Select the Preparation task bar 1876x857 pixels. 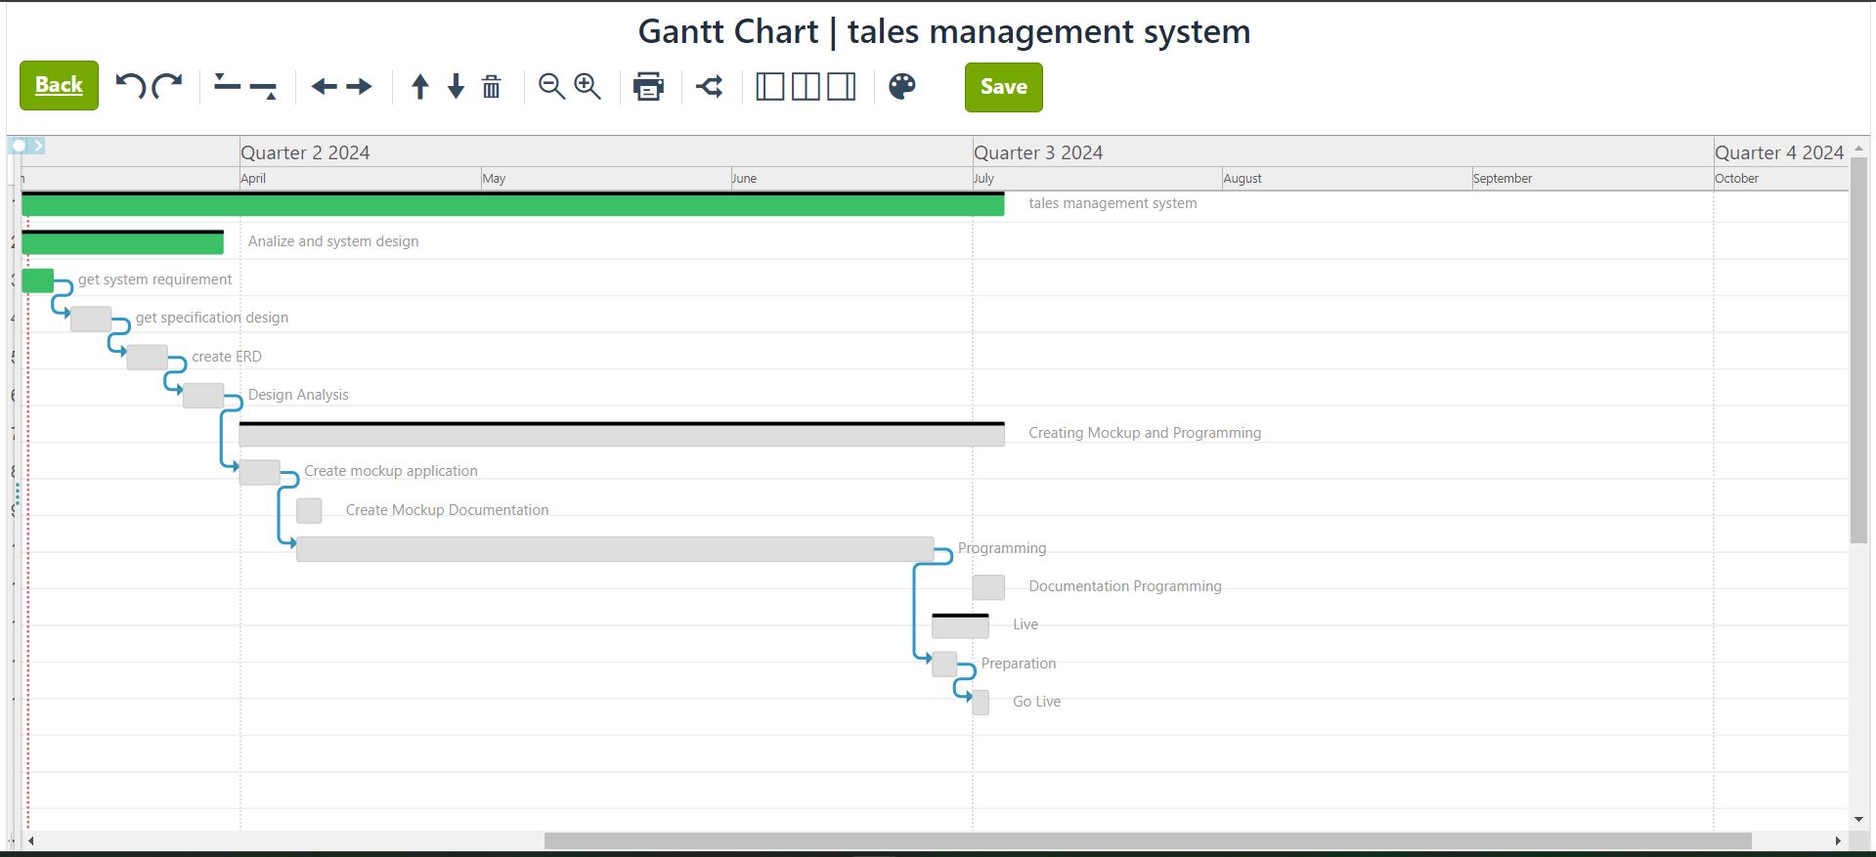[x=944, y=664]
